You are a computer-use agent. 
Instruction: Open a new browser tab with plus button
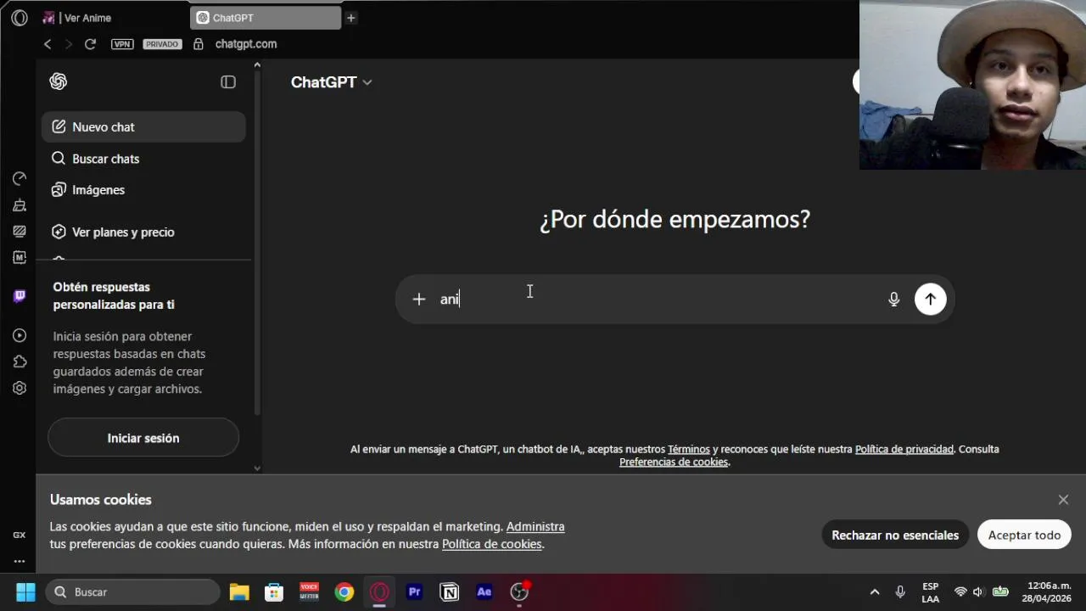coord(351,18)
